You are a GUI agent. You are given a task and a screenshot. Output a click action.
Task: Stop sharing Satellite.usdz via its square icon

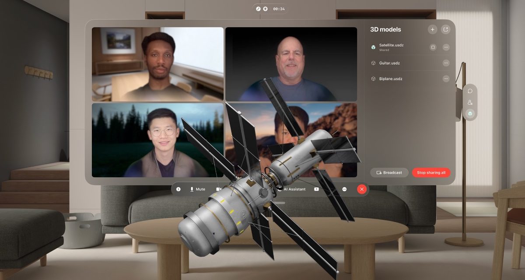(x=432, y=46)
